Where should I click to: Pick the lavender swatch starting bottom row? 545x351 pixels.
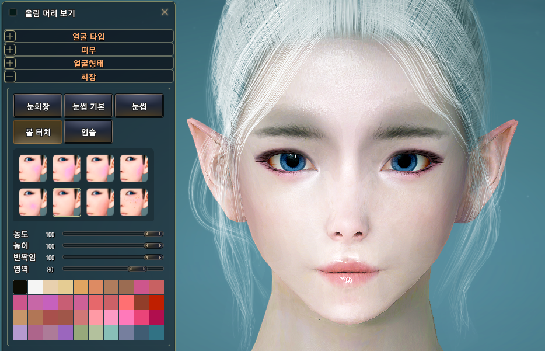pos(20,332)
